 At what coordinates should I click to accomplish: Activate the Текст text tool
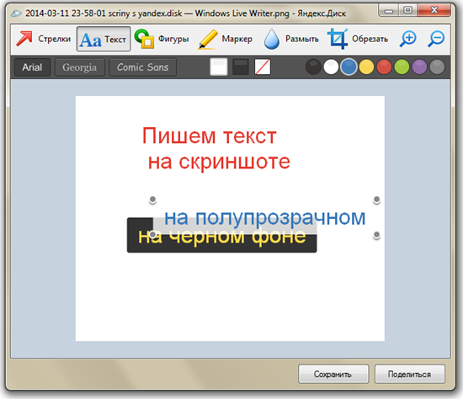104,39
